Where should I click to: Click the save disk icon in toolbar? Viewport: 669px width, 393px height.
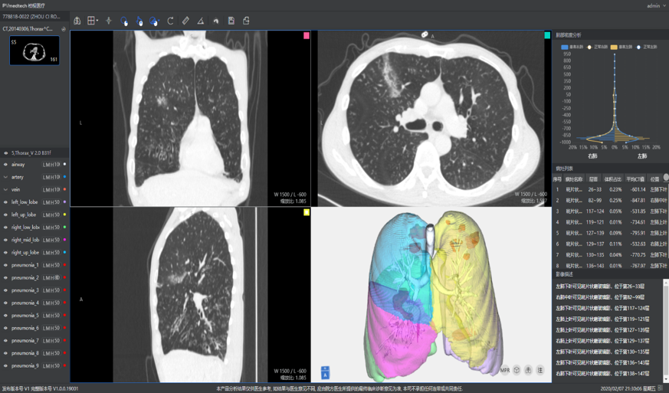(231, 21)
